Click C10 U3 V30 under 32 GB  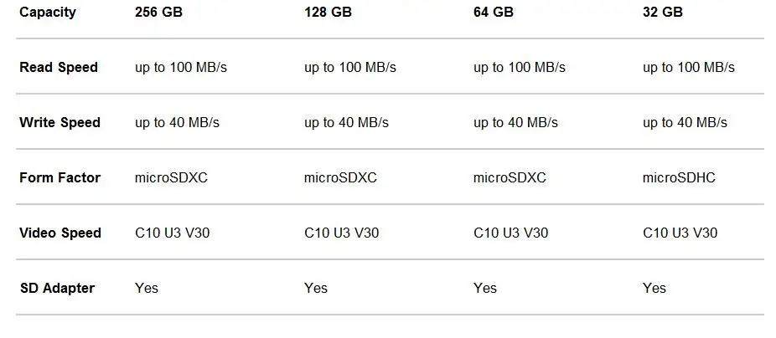(680, 233)
